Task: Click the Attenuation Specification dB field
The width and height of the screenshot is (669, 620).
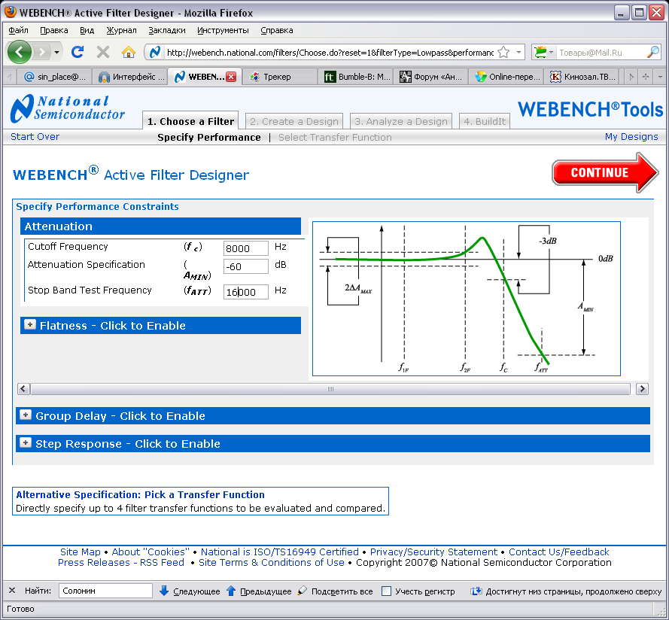Action: [x=246, y=266]
